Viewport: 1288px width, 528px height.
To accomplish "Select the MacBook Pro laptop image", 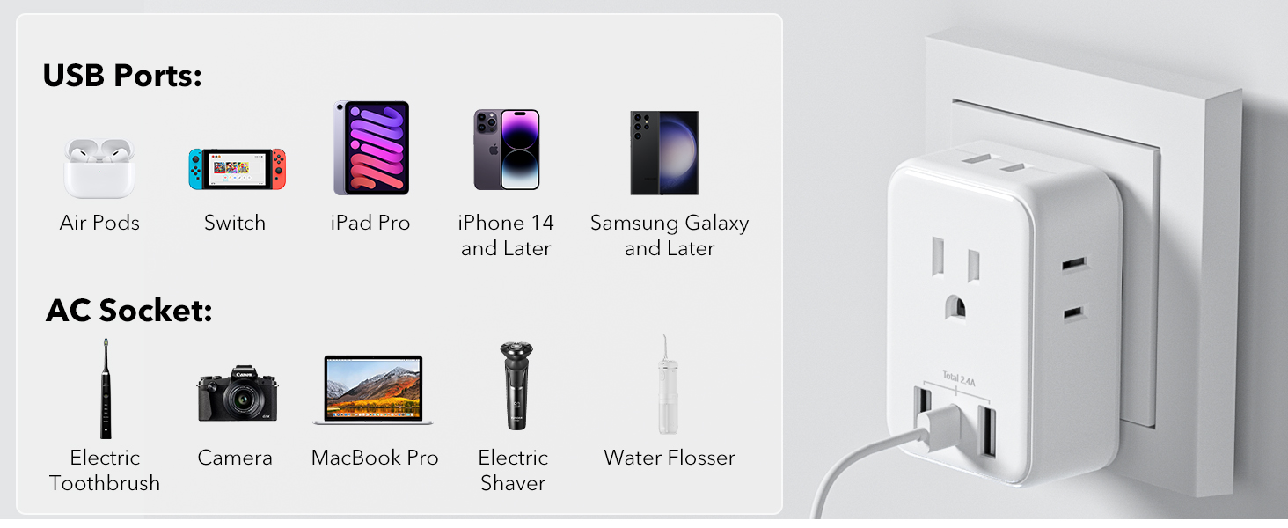I will [x=373, y=390].
